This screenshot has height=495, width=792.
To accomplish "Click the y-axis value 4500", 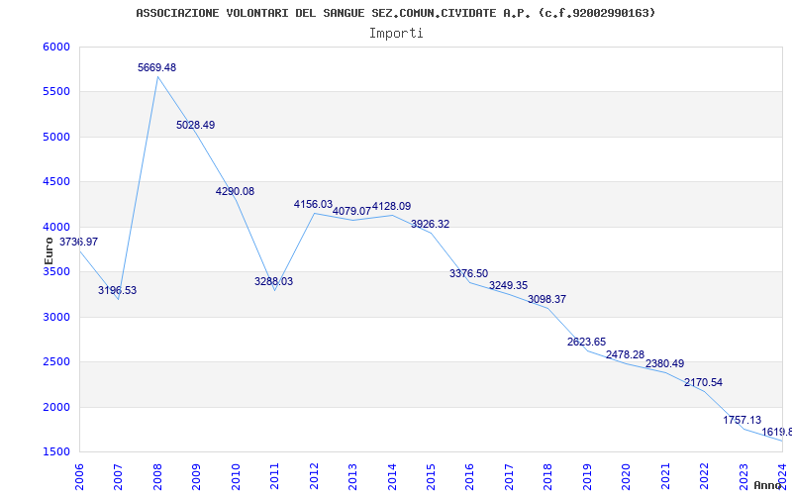I will pos(56,182).
